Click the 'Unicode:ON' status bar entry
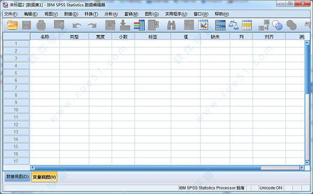Image resolution: width=313 pixels, height=194 pixels. point(271,188)
